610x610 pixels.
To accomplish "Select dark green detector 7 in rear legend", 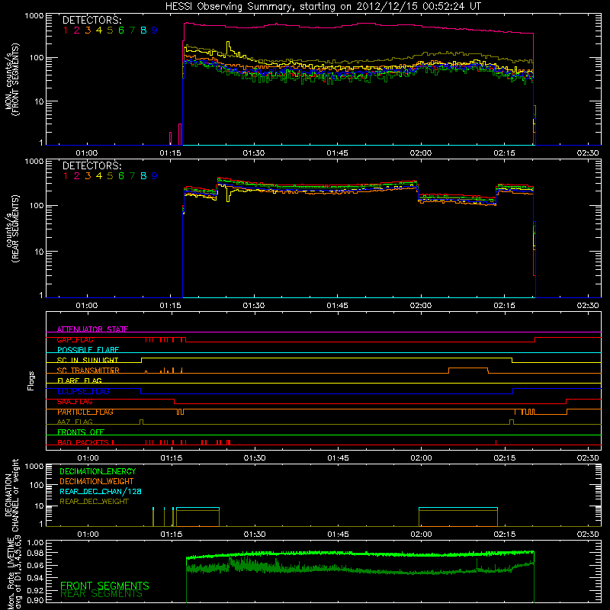I will click(132, 176).
